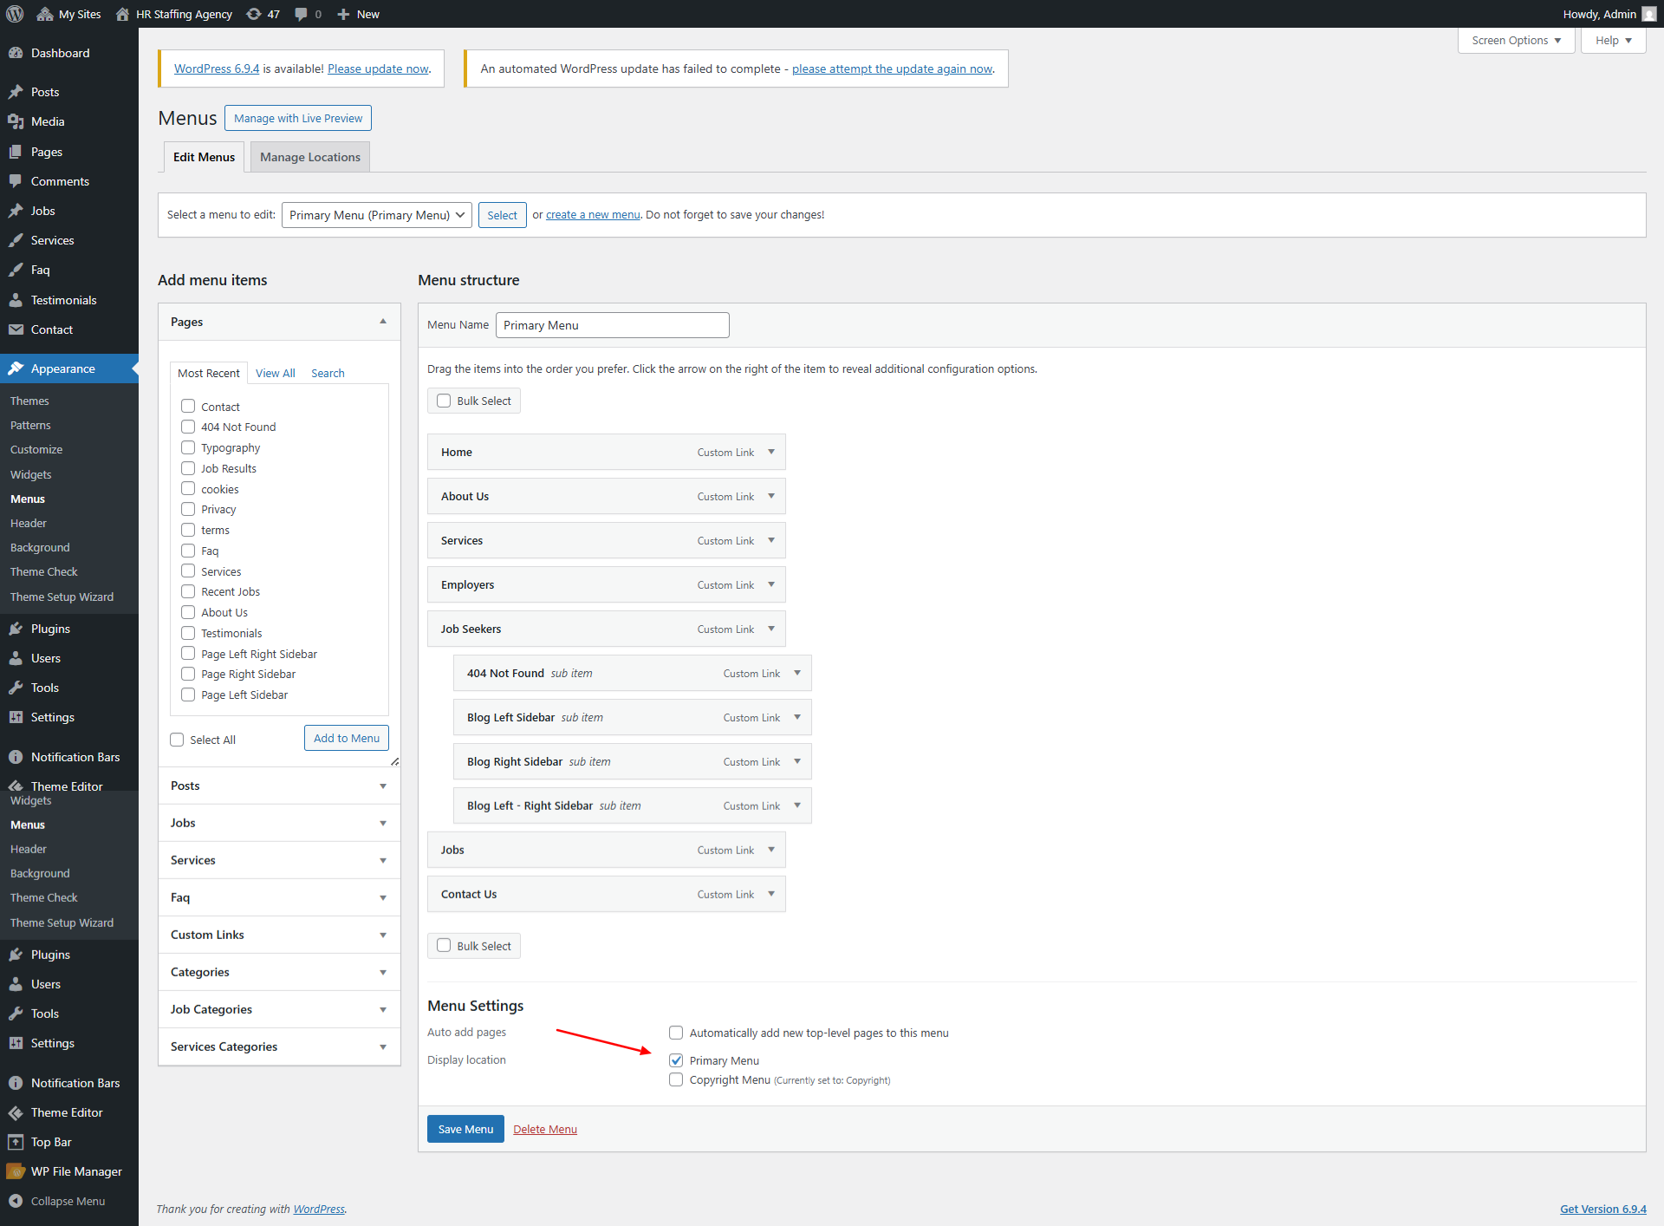Switch to Manage Locations tab
Viewport: 1664px width, 1226px height.
click(x=309, y=157)
